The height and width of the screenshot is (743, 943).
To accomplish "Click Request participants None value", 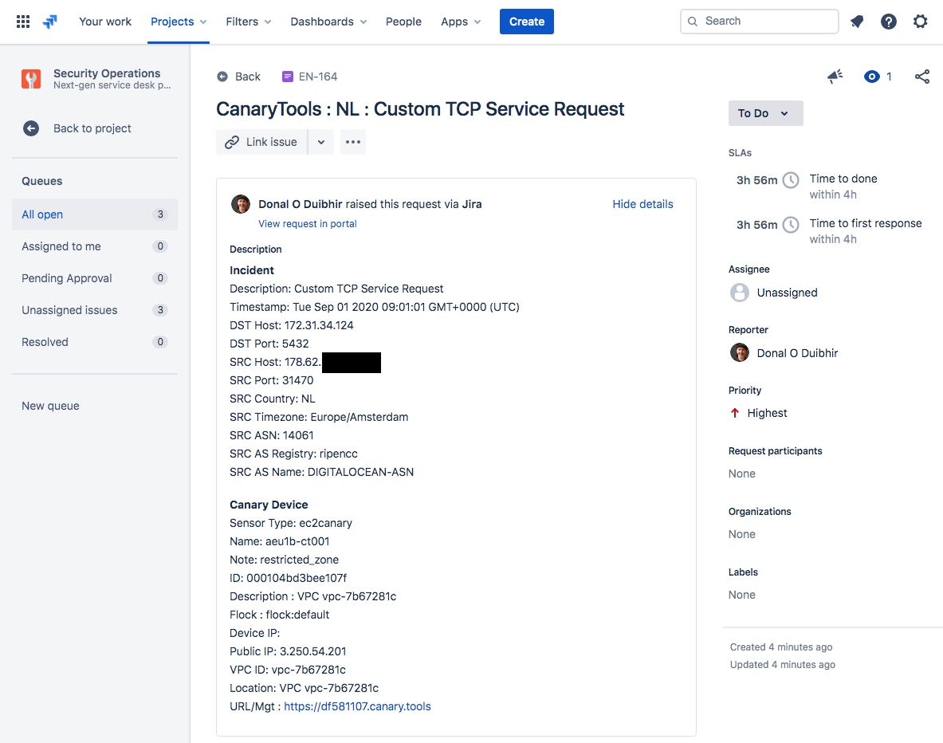I will click(741, 474).
